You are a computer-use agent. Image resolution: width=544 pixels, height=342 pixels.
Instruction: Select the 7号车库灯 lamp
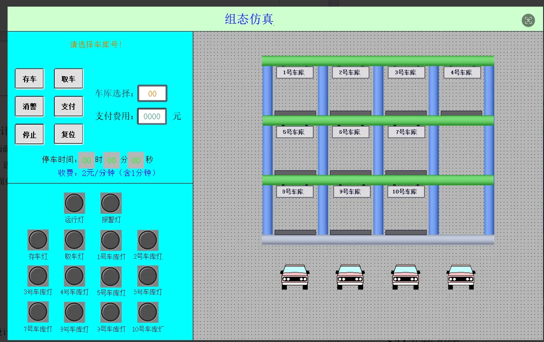(38, 312)
